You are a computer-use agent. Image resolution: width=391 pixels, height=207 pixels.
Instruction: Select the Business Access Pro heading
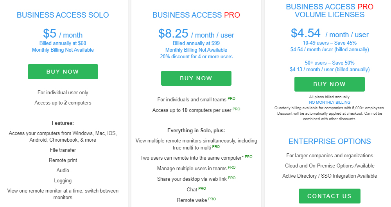coord(196,15)
